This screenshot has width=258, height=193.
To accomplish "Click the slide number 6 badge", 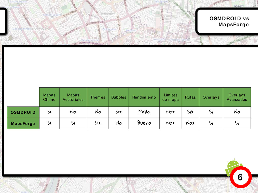I will click(241, 177).
